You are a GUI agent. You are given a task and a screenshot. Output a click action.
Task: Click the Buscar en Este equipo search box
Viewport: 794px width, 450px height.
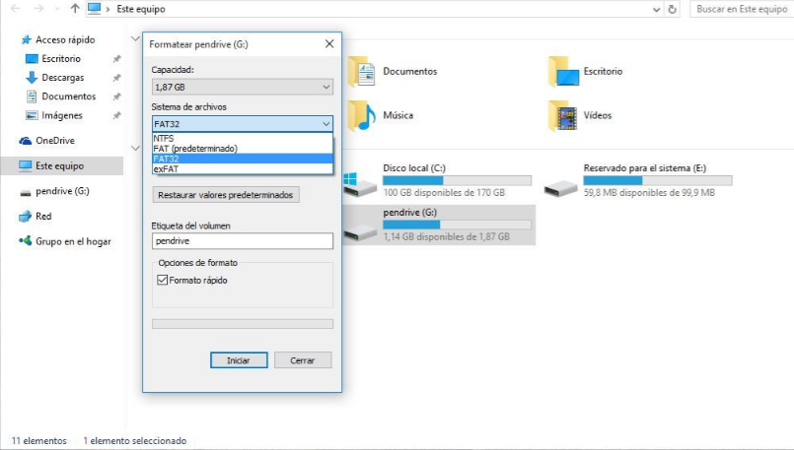pyautogui.click(x=740, y=9)
